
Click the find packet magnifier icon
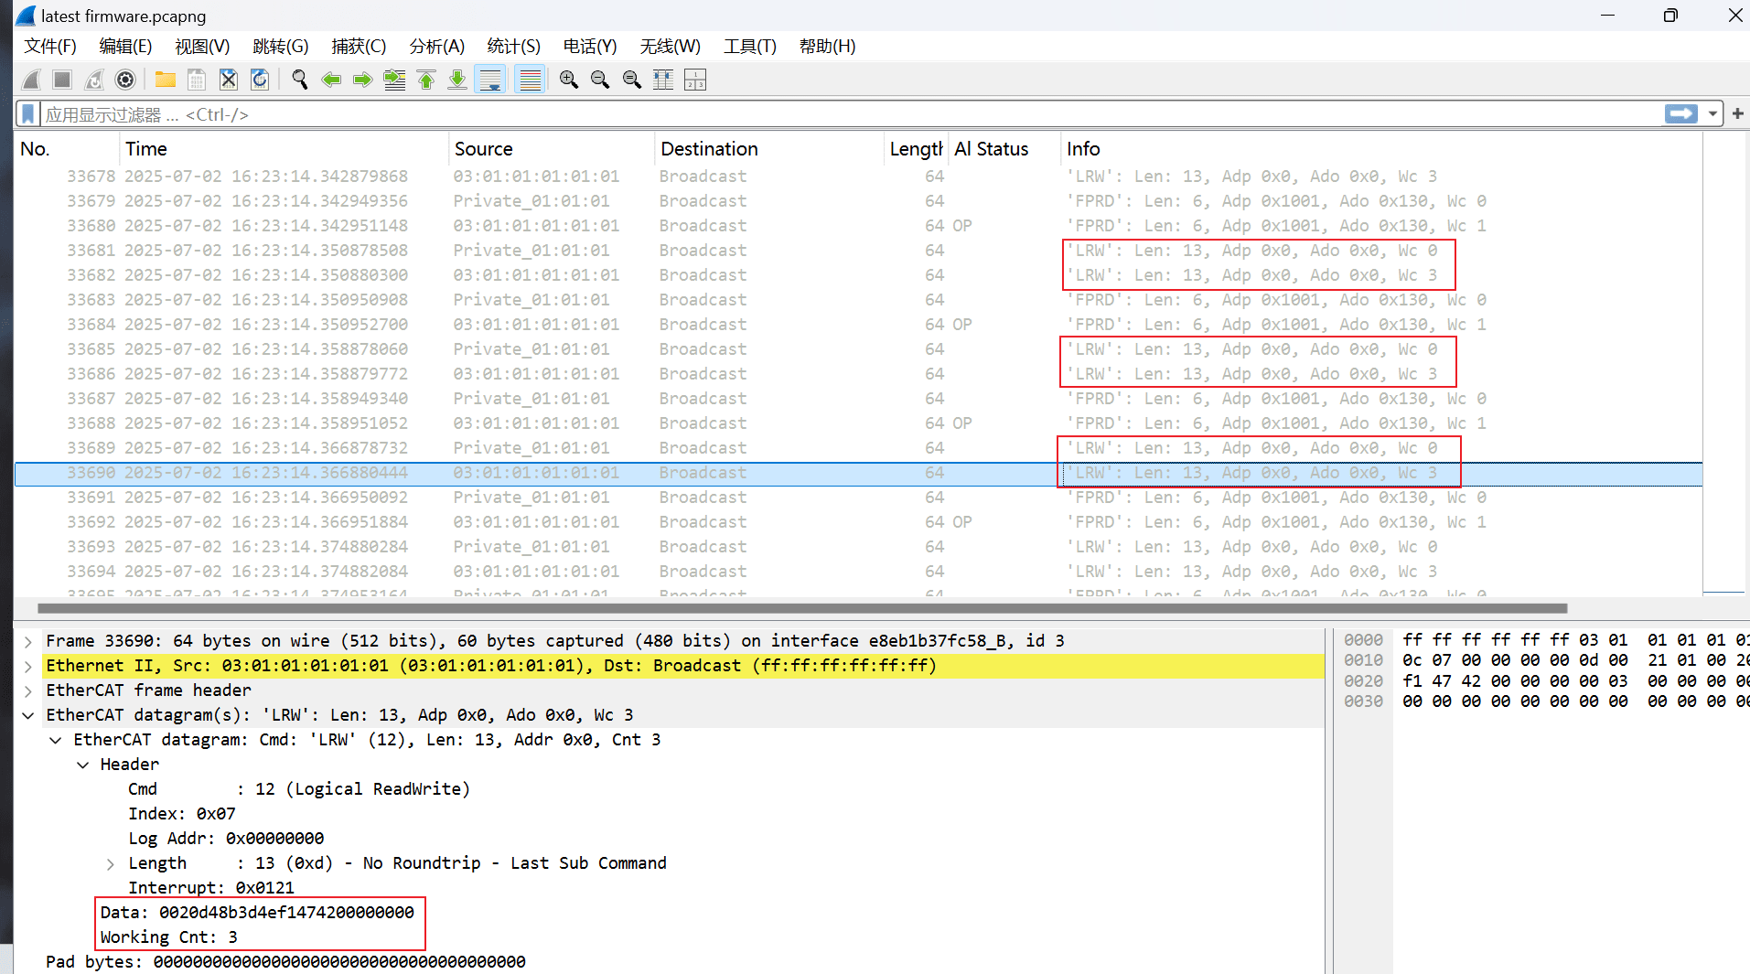299,80
